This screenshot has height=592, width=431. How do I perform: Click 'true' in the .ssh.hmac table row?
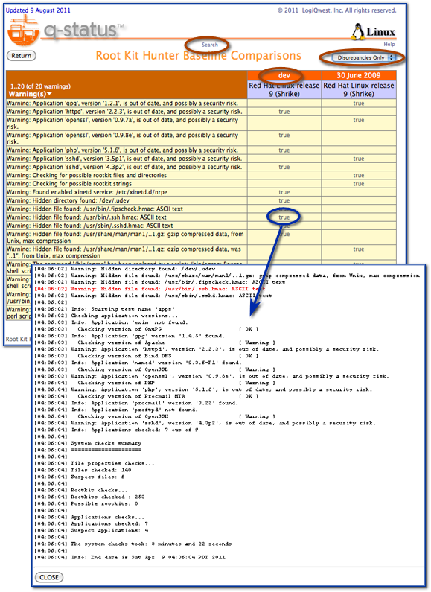pos(284,217)
